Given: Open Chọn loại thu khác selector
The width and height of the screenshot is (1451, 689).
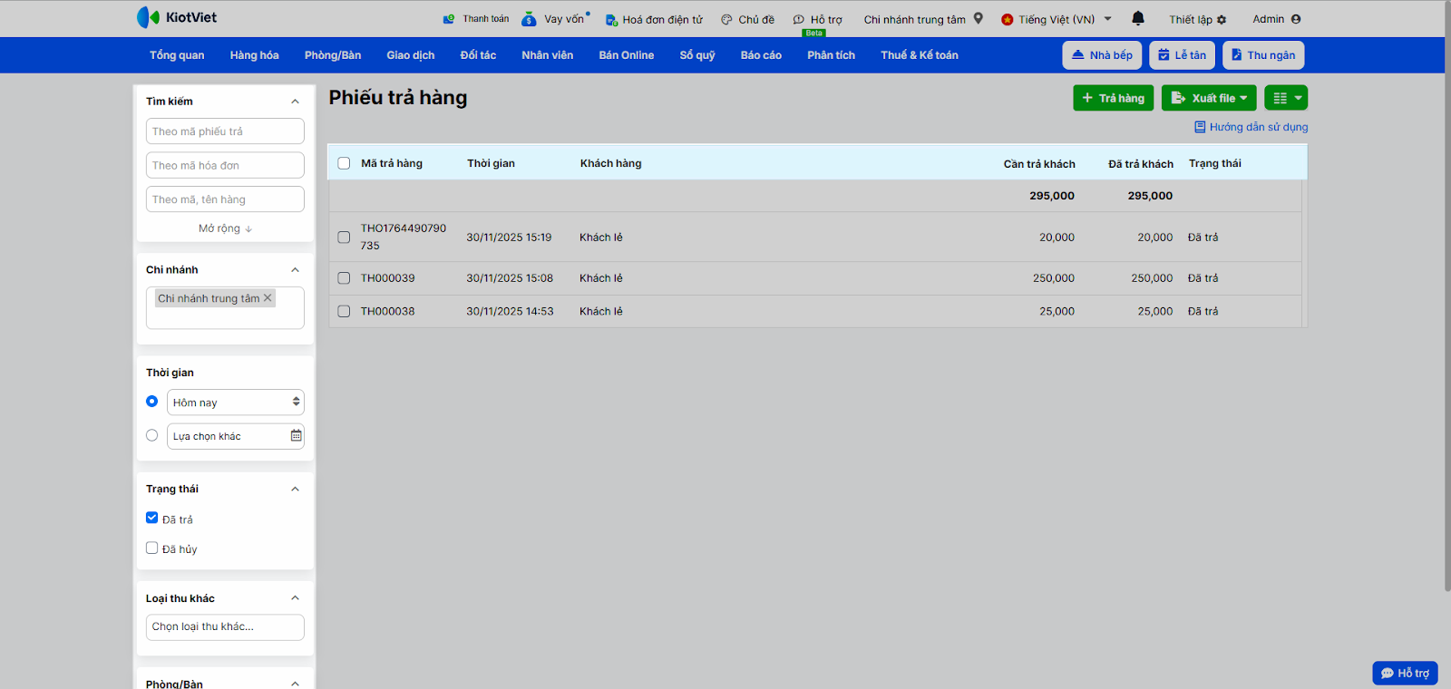Looking at the screenshot, I should [225, 626].
